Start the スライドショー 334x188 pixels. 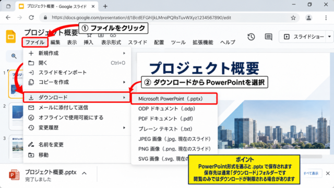coord(304,37)
